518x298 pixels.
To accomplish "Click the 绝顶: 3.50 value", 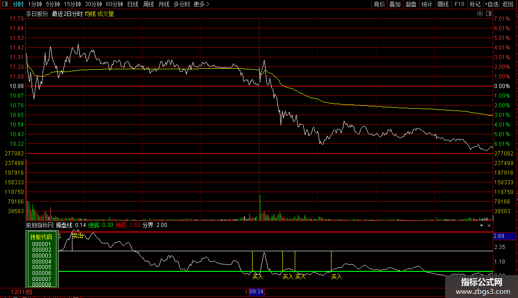I will (x=127, y=225).
